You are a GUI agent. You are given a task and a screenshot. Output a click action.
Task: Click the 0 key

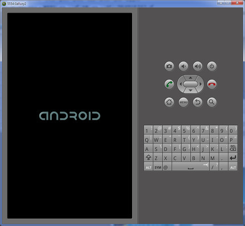[233, 130]
